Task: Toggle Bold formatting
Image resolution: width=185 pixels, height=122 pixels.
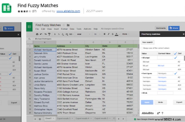Action: point(104,34)
